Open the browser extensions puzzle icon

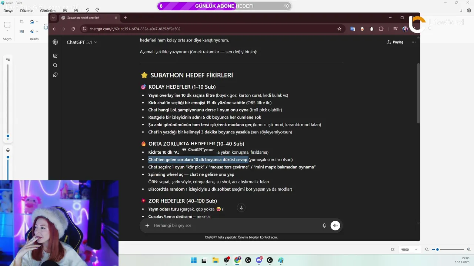(x=381, y=29)
